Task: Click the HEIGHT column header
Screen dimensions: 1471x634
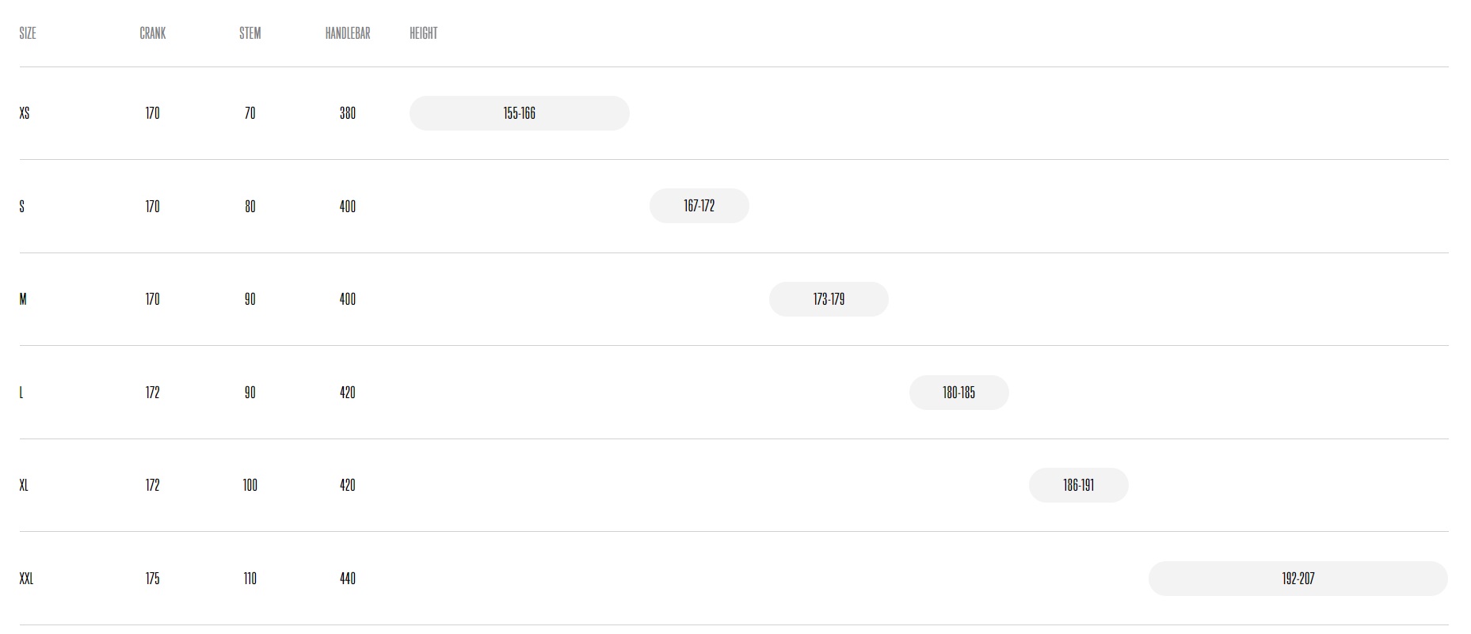Action: click(x=424, y=33)
